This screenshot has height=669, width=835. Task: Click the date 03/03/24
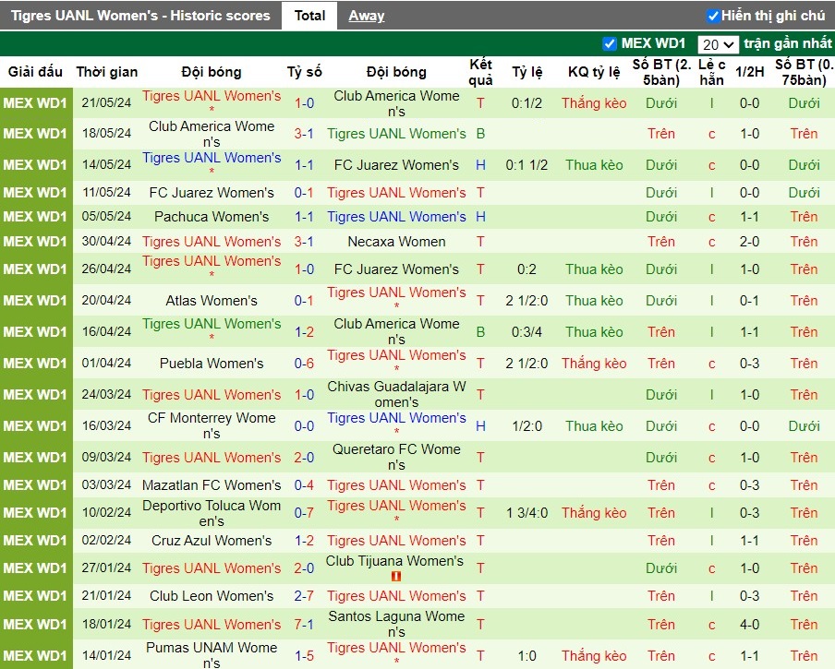click(106, 485)
